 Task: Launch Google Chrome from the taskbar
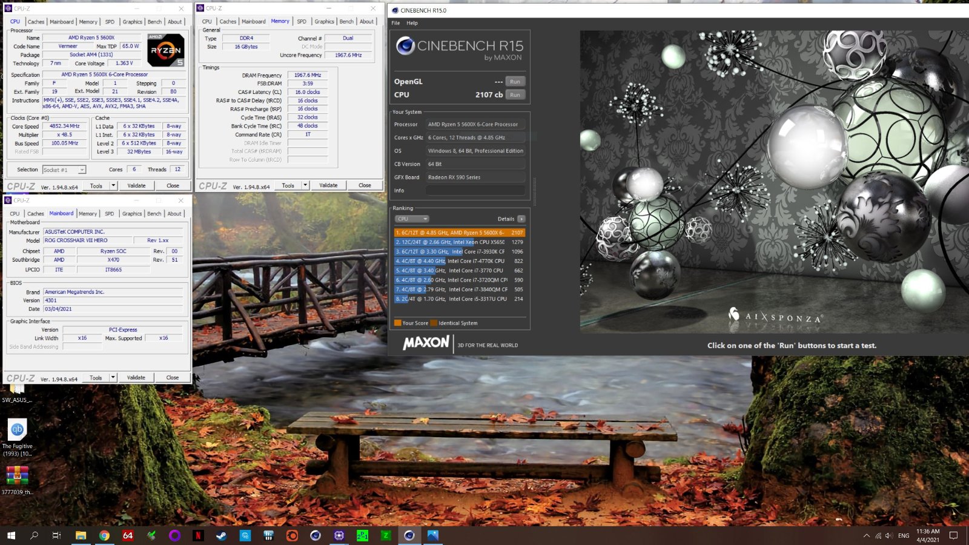(x=104, y=535)
